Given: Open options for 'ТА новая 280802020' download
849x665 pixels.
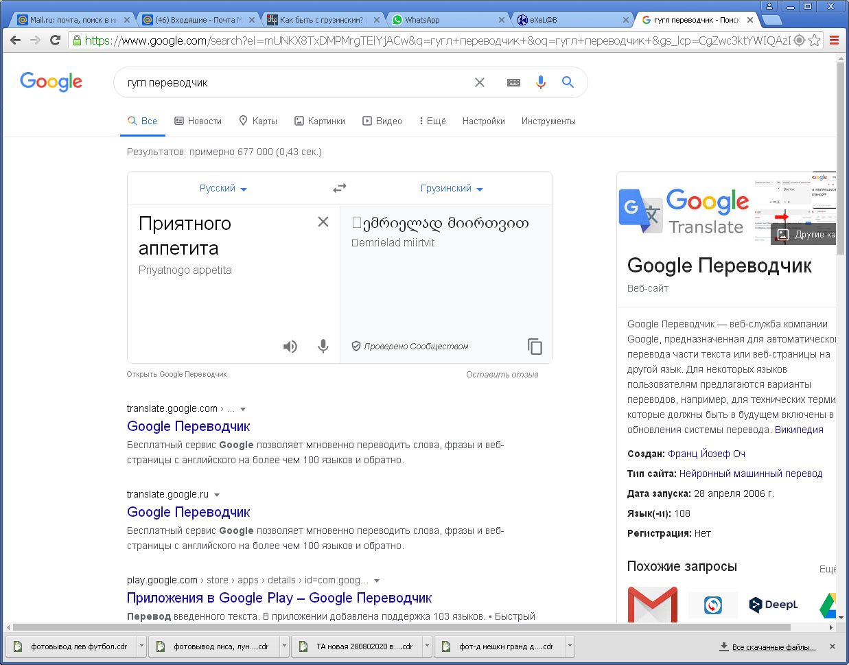Looking at the screenshot, I should [427, 646].
